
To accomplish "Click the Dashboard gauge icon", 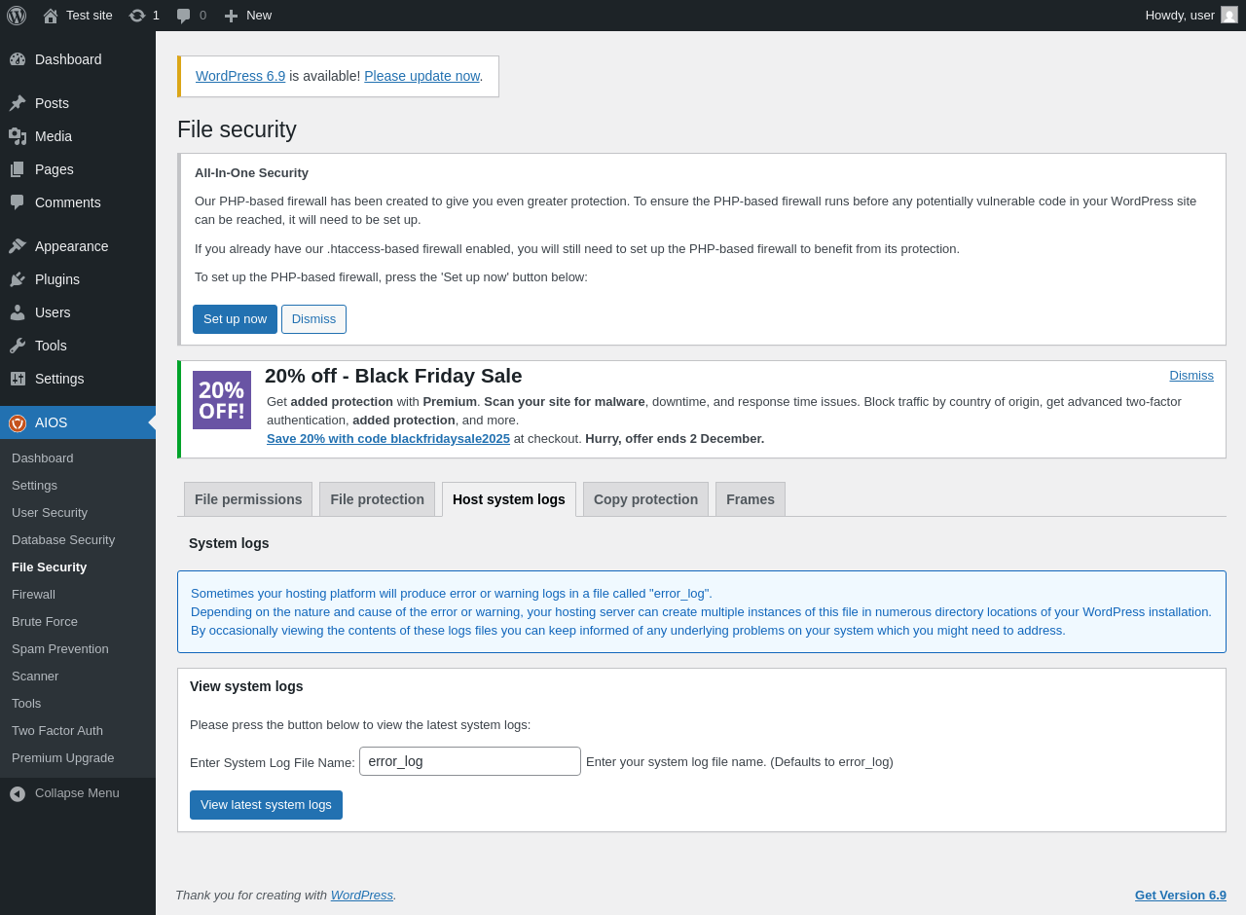I will [18, 59].
